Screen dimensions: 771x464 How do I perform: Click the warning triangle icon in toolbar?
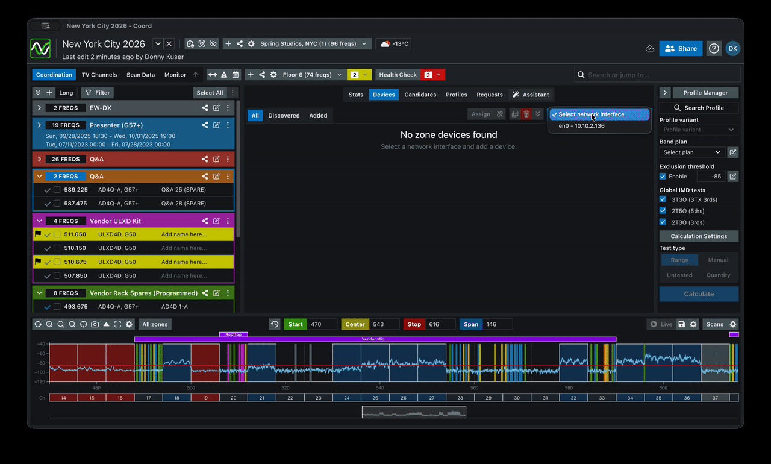click(224, 75)
